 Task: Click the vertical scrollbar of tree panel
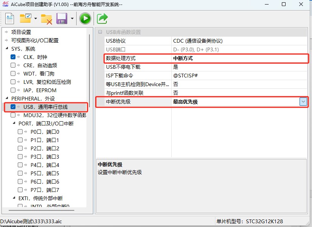89,71
